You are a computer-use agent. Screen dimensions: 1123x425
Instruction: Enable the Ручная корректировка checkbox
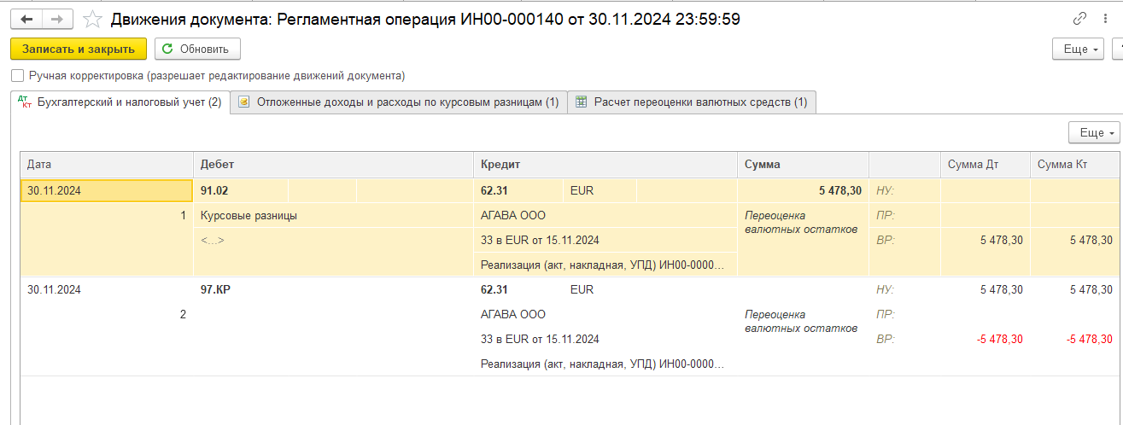(x=18, y=75)
